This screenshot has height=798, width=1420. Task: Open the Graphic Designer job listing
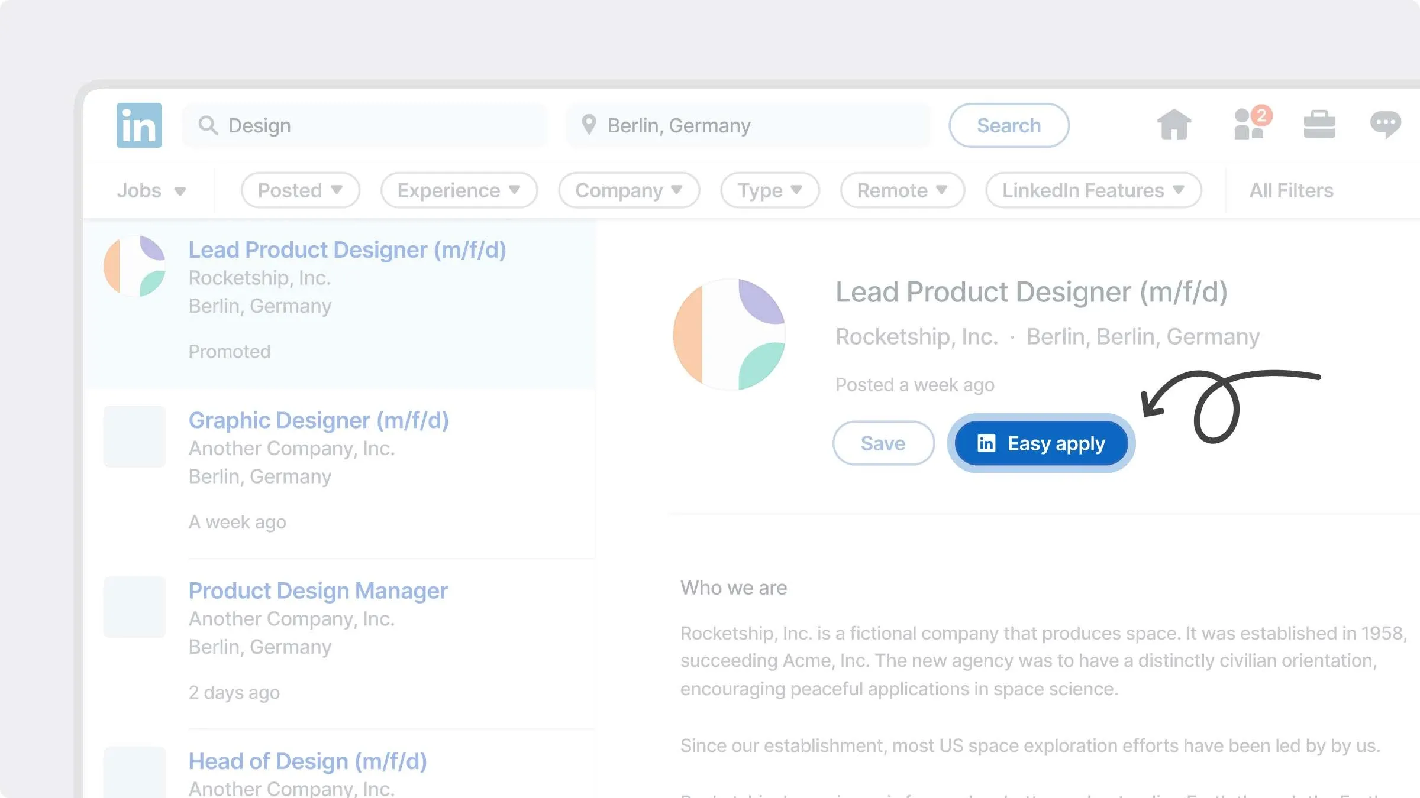(x=318, y=420)
